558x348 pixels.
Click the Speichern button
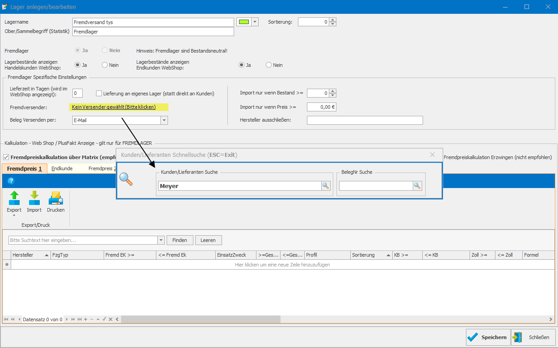coord(487,337)
